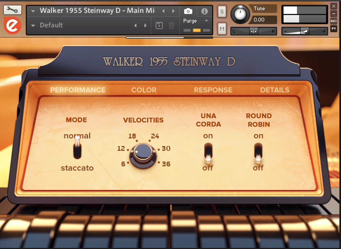This screenshot has height=249, width=341.
Task: Toggle the UNA CORDA switch
Action: coord(208,153)
